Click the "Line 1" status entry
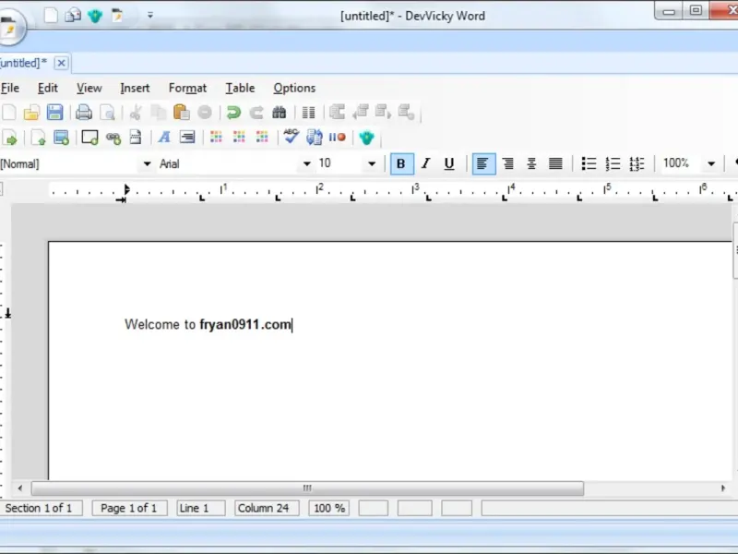738x554 pixels. coord(201,509)
